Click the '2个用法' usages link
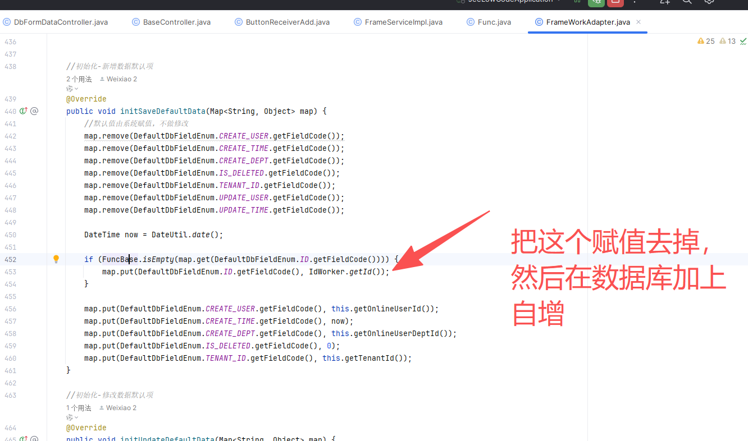Screen dimensions: 748x441 click(79, 79)
